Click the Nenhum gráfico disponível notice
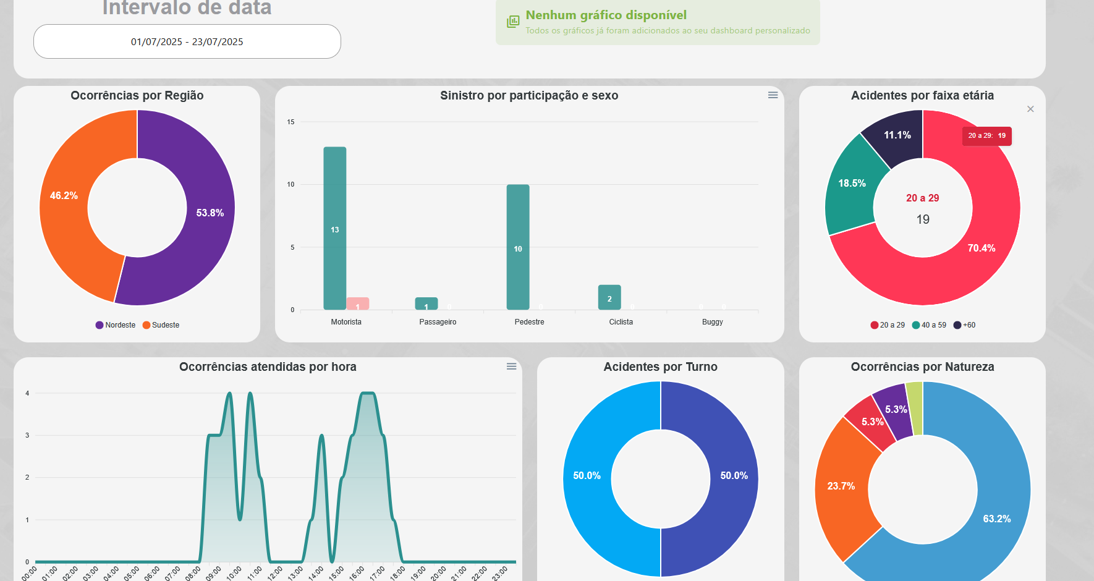This screenshot has width=1094, height=581. click(658, 22)
